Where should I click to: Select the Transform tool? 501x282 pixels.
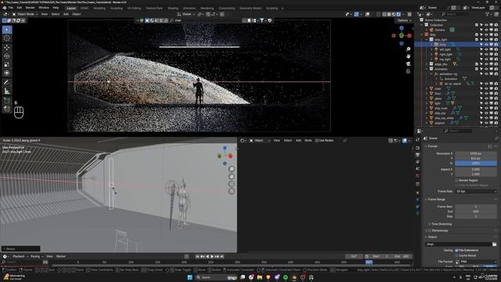[7, 73]
